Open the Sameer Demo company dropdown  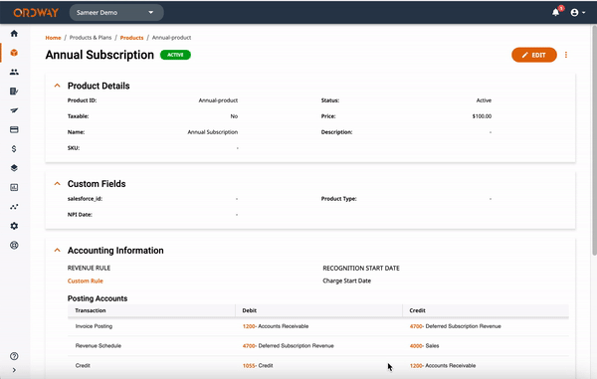pyautogui.click(x=116, y=13)
